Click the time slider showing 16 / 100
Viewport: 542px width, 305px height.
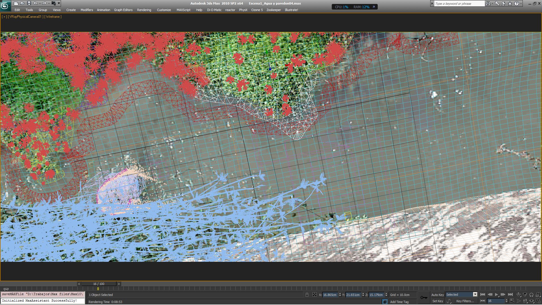(99, 284)
